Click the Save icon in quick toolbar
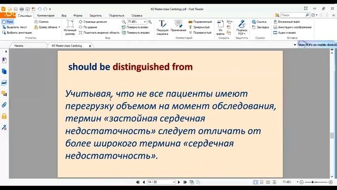The image size is (337, 190). coord(16,9)
